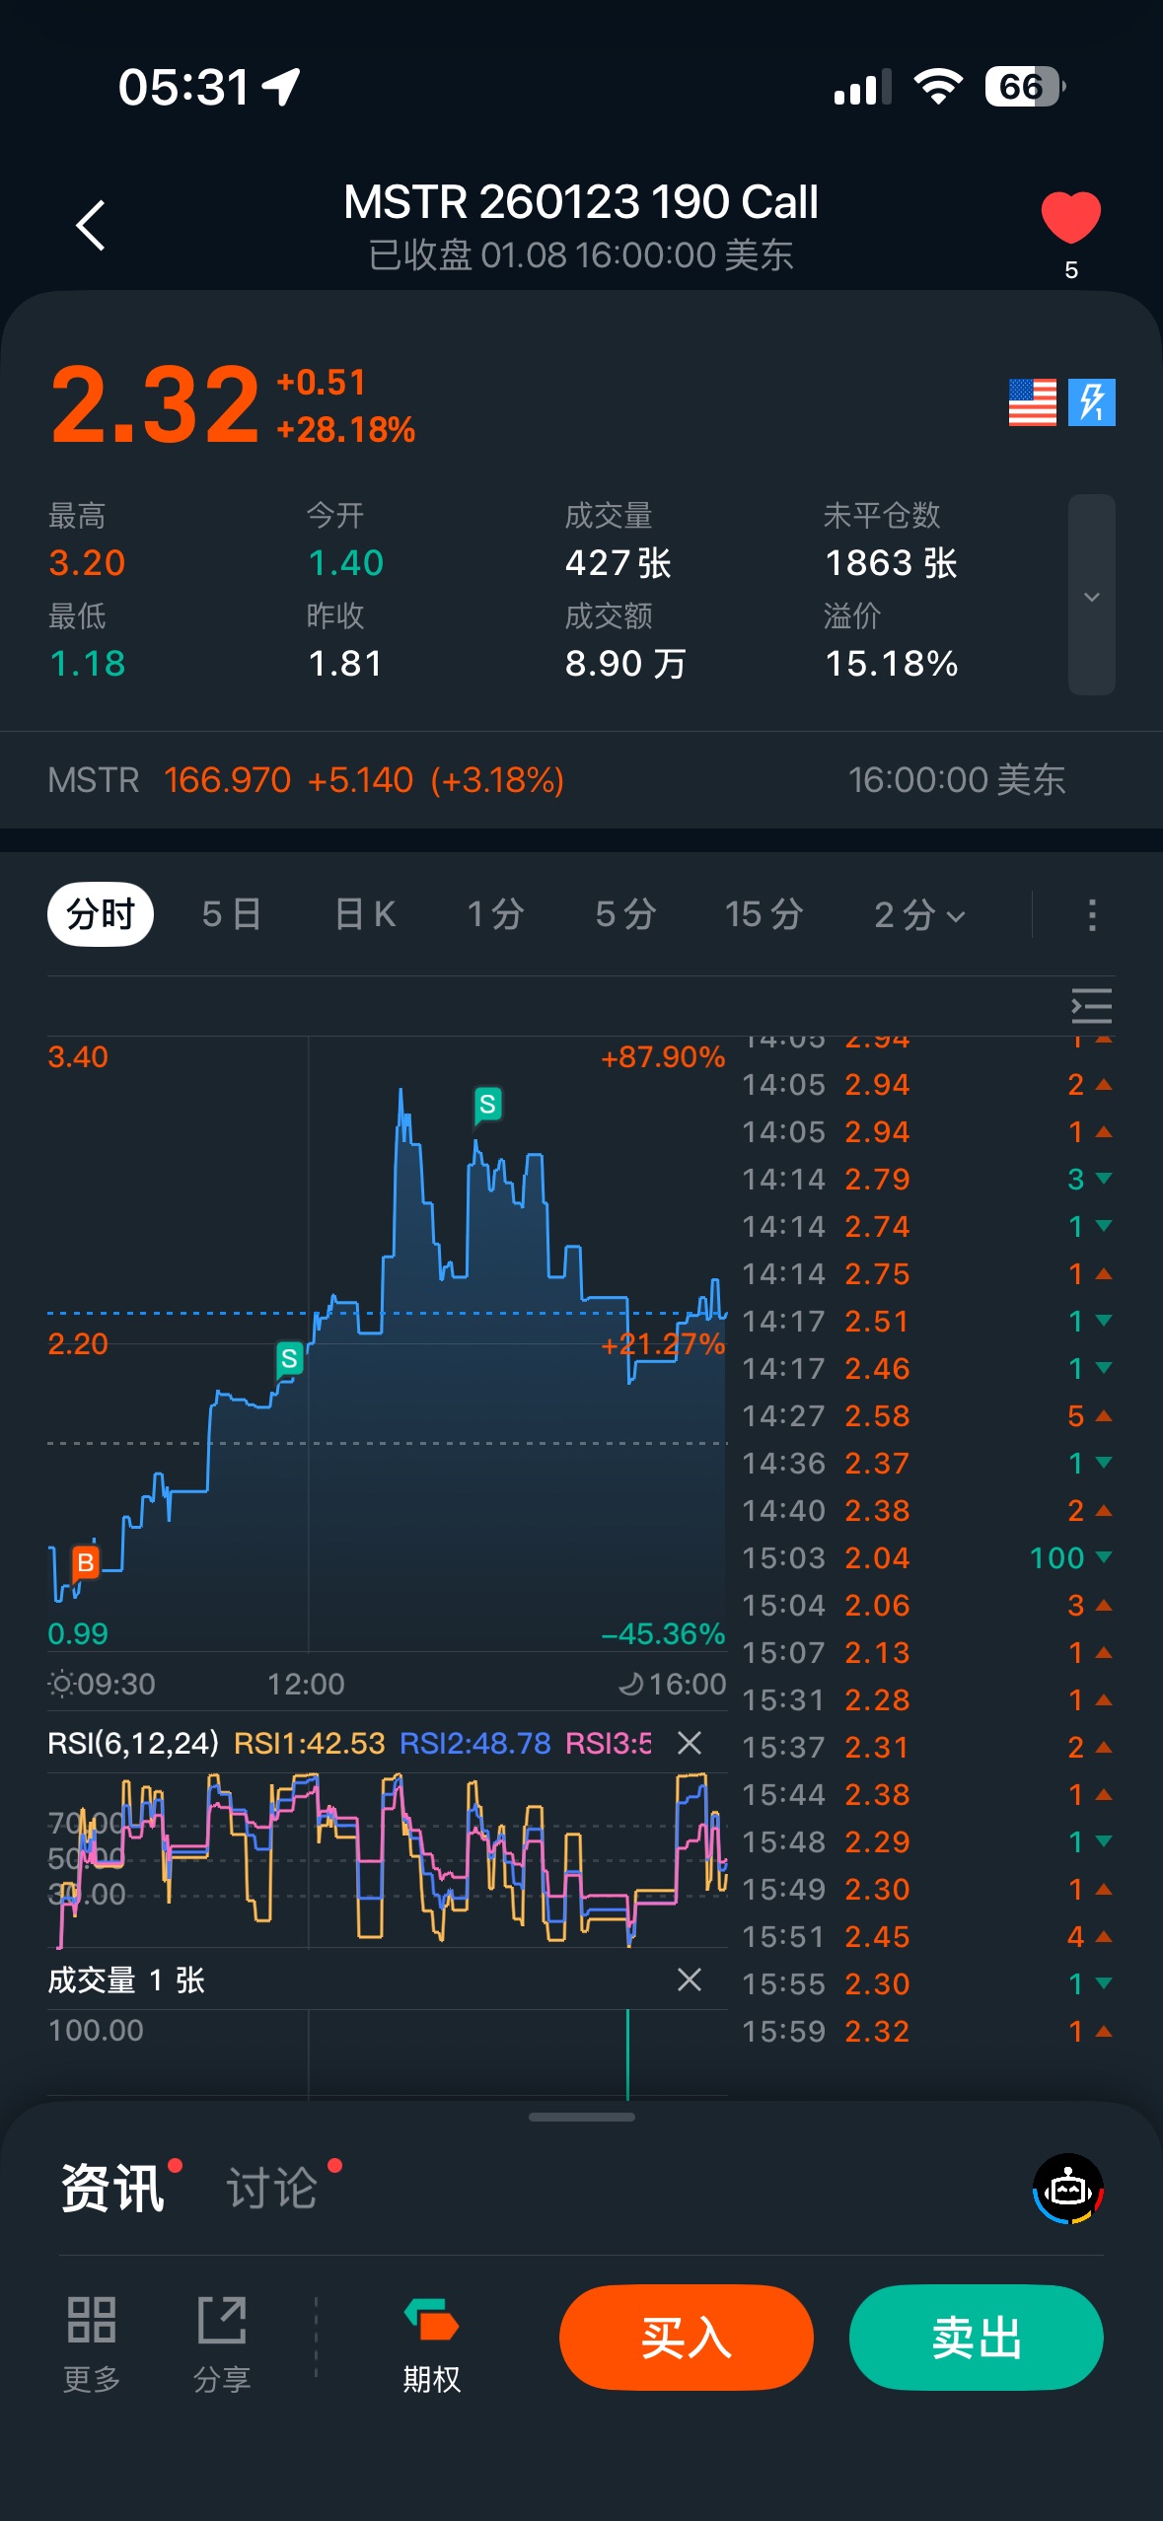Tap the 买入 buy button

(687, 2338)
